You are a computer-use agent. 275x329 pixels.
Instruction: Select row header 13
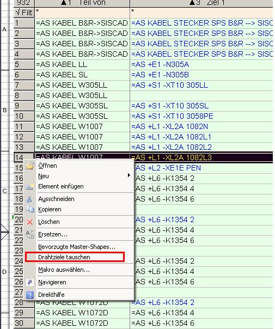coord(24,147)
